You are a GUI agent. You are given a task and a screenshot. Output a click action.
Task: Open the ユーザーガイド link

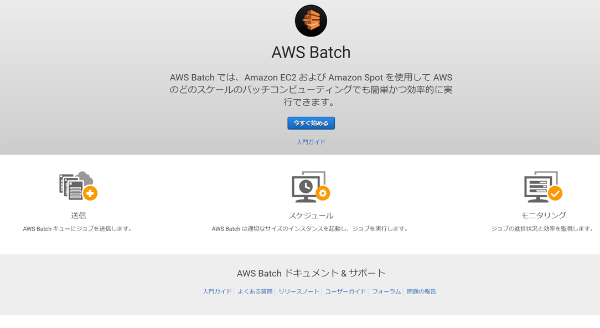[x=345, y=291]
